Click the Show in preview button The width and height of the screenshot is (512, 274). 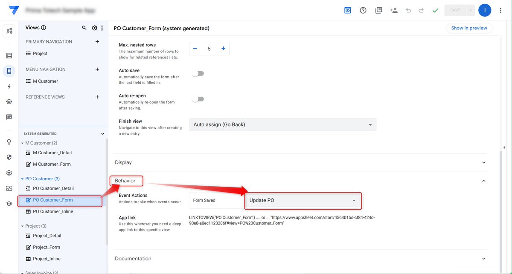[x=469, y=28]
